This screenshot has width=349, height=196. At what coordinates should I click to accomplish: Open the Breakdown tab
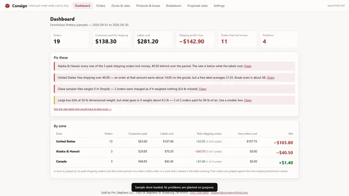coord(174,6)
